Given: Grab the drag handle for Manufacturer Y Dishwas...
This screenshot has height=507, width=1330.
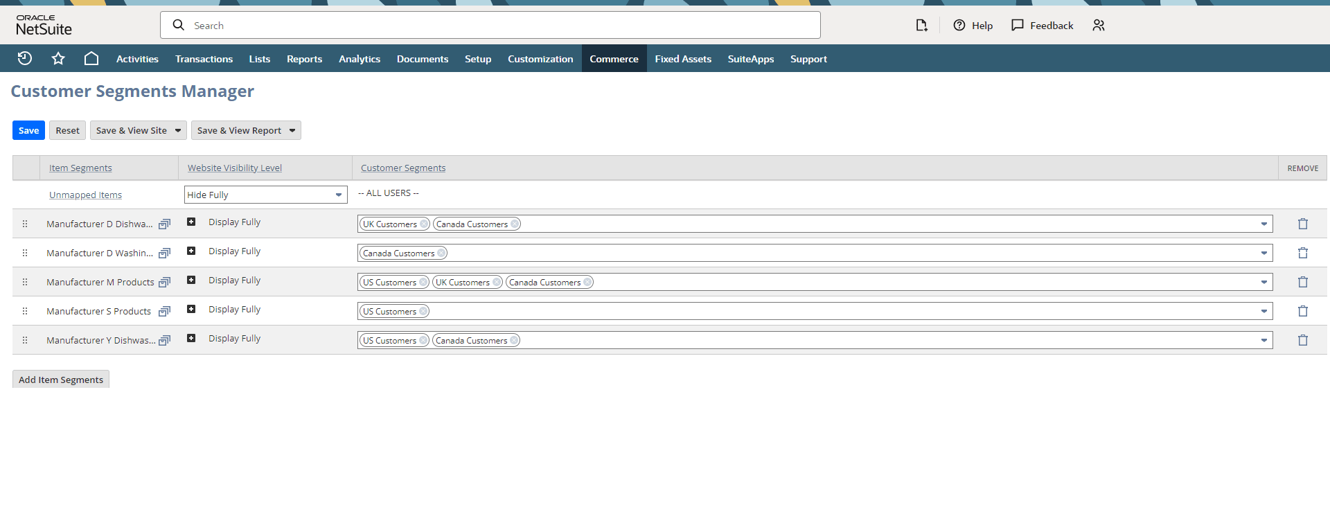Looking at the screenshot, I should 25,340.
